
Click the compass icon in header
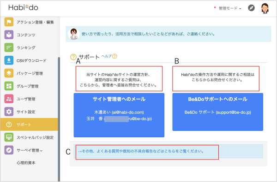251,8
